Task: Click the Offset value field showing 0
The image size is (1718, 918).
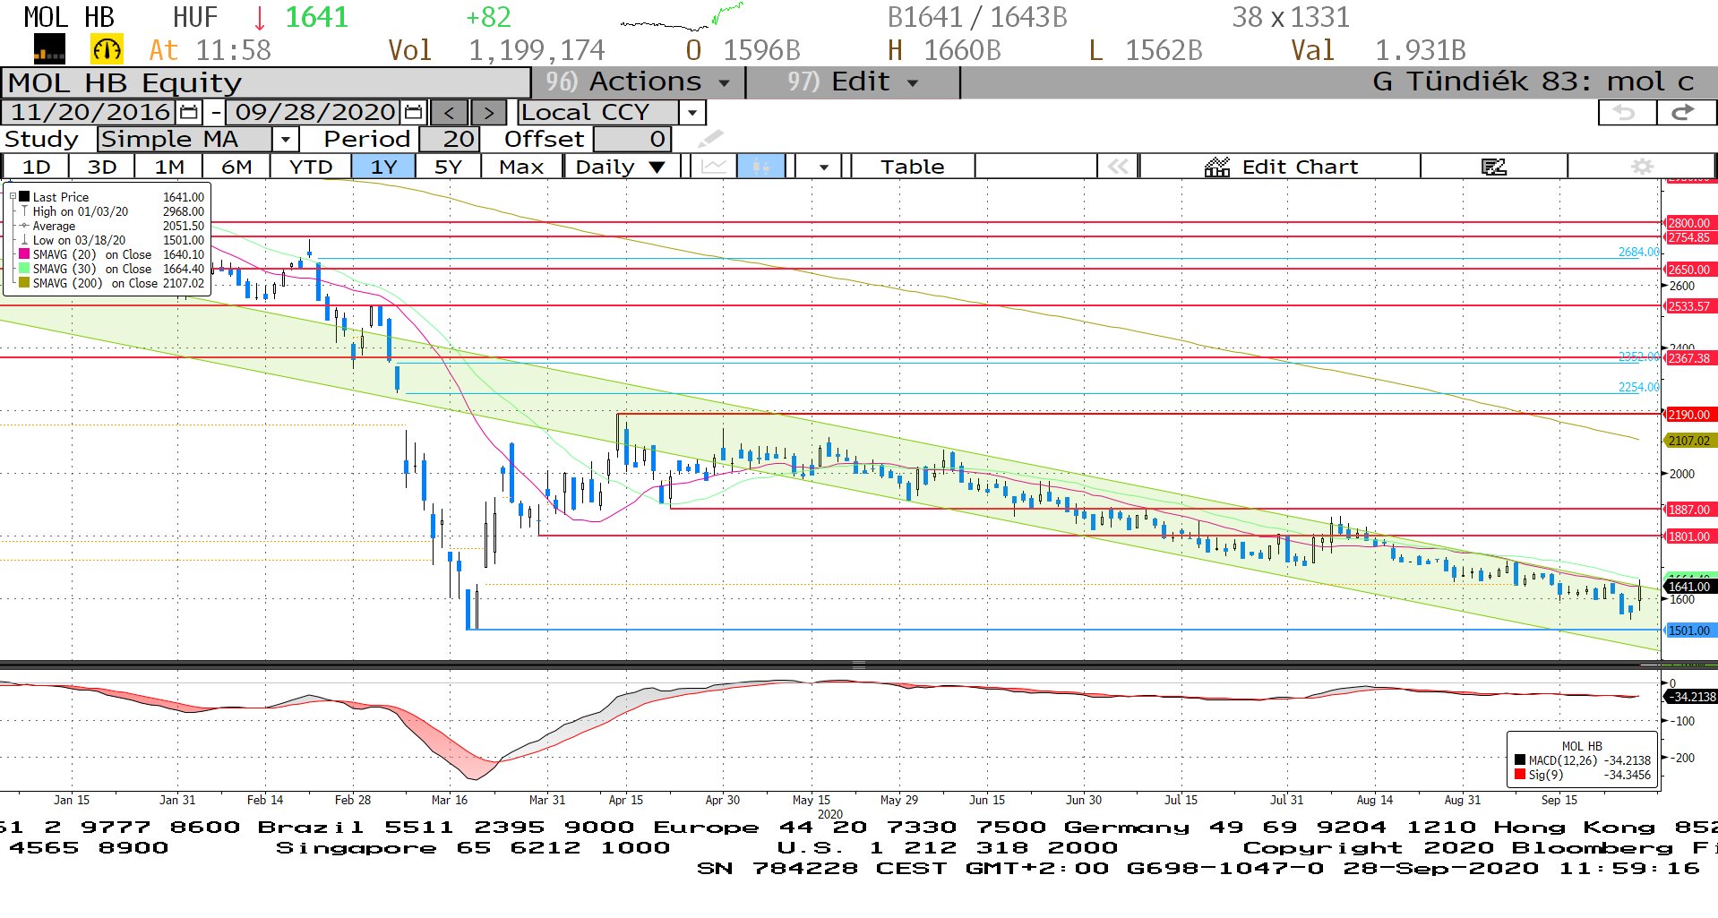Action: pyautogui.click(x=632, y=139)
